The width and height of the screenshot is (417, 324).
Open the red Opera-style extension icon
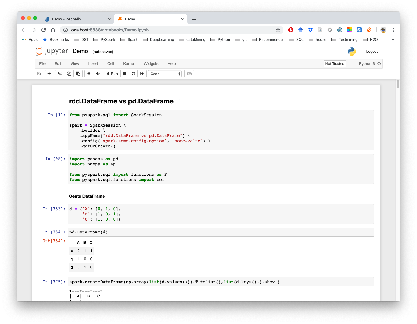[291, 30]
